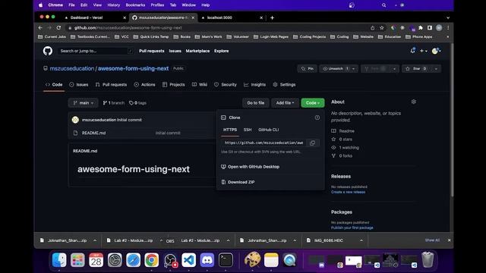Select the SSH clone tab

click(248, 130)
